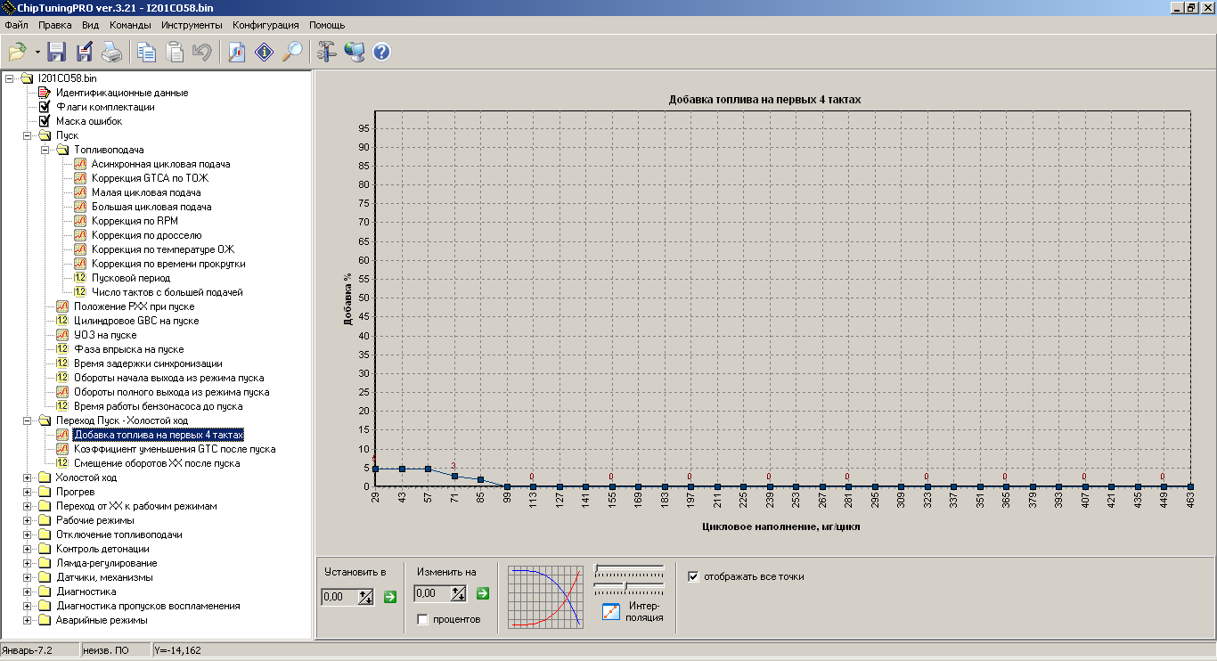1217x661 pixels.
Task: Click the magnifying glass search icon
Action: click(x=292, y=52)
